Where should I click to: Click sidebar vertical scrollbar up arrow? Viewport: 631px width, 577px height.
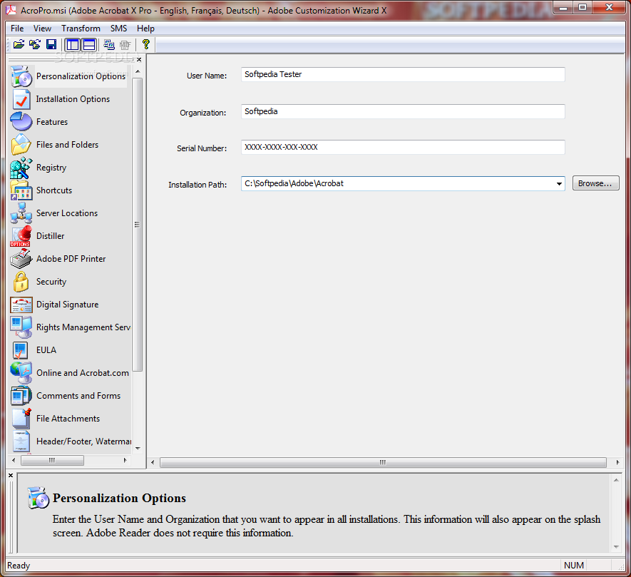point(138,71)
